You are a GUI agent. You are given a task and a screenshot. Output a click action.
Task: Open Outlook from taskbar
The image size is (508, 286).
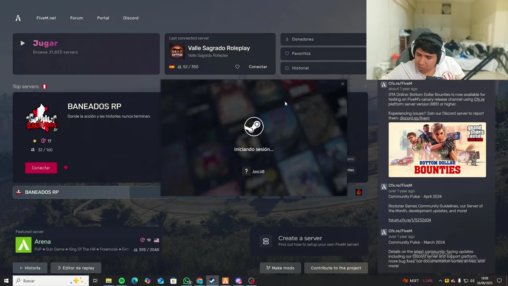(x=160, y=281)
